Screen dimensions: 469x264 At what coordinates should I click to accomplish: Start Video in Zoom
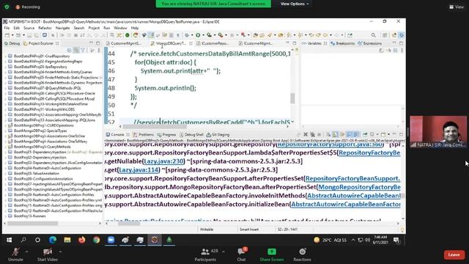pyautogui.click(x=47, y=254)
